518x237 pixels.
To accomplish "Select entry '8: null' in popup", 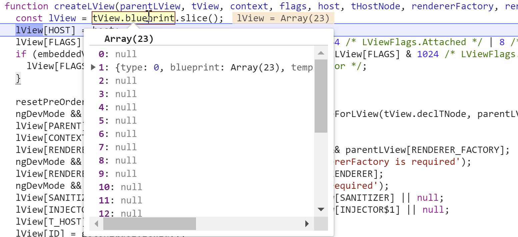I will [118, 161].
